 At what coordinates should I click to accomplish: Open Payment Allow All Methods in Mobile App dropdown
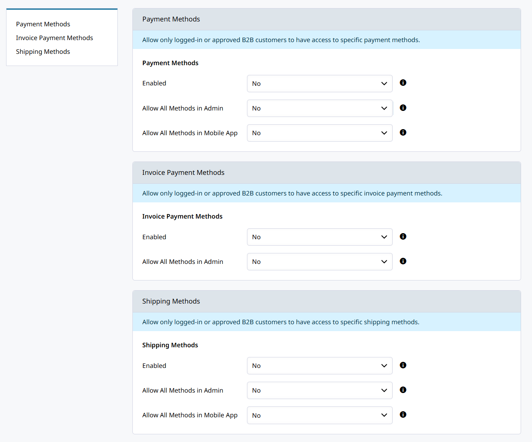tap(320, 133)
